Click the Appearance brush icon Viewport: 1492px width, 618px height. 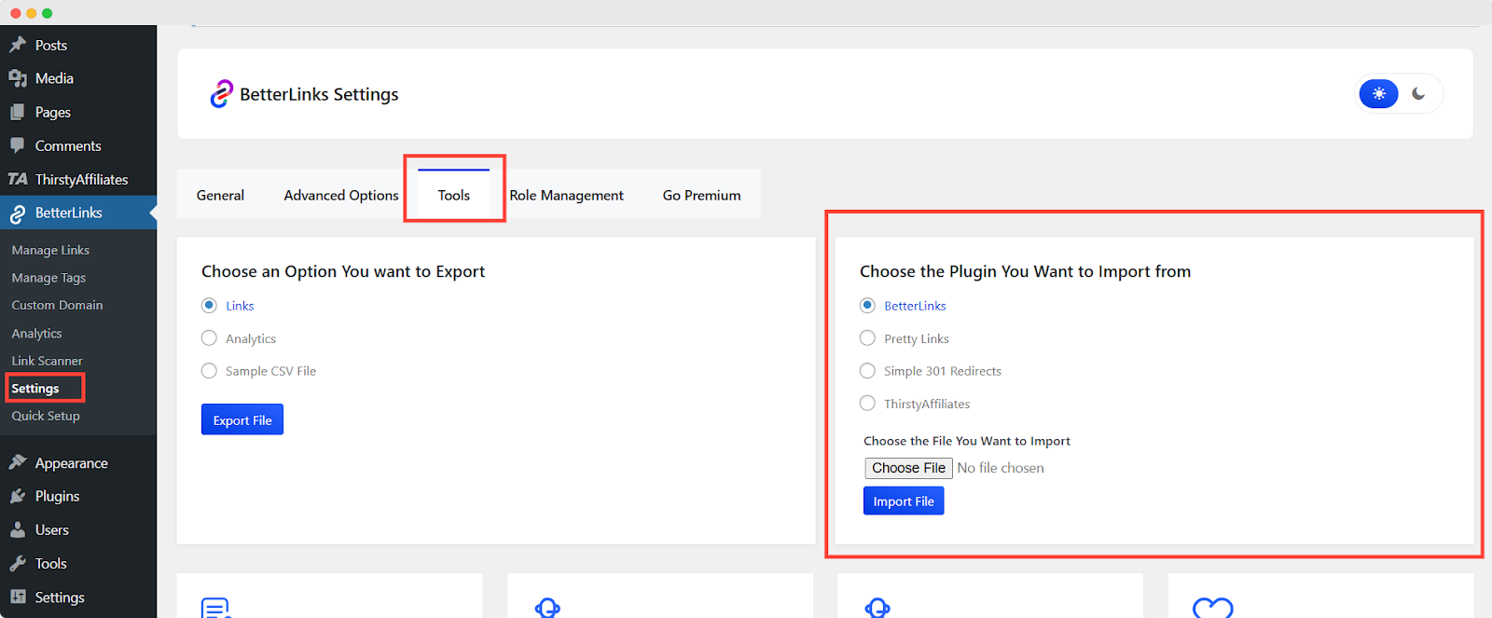tap(18, 463)
